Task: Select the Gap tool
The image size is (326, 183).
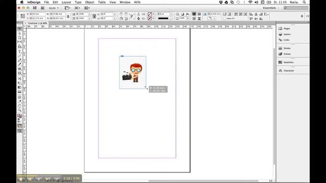Action: (x=19, y=42)
